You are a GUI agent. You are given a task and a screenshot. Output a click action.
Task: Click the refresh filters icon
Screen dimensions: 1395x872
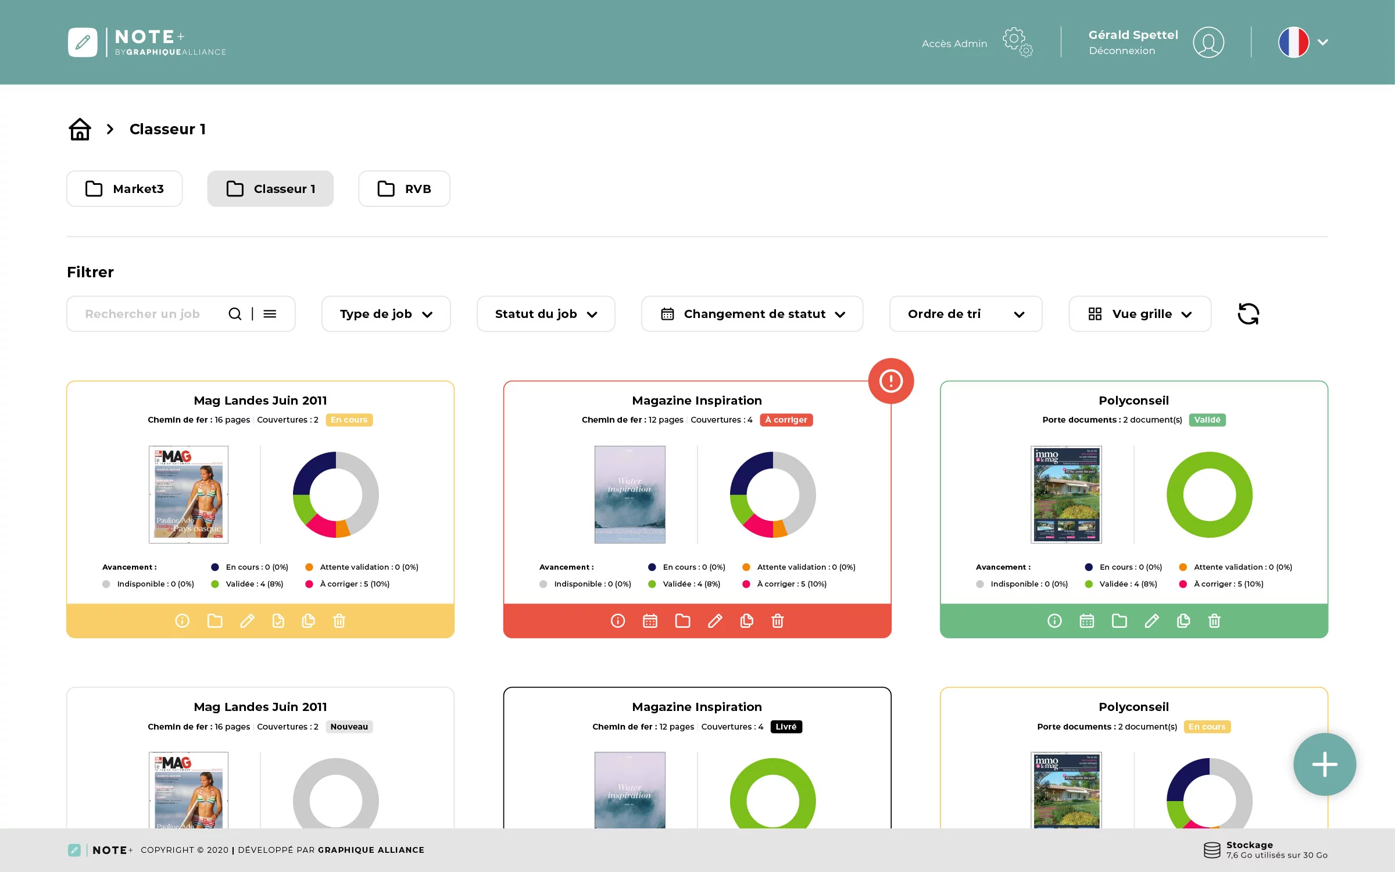tap(1248, 314)
